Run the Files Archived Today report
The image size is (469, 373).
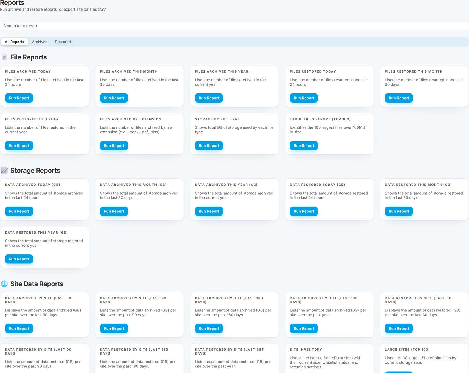(19, 98)
